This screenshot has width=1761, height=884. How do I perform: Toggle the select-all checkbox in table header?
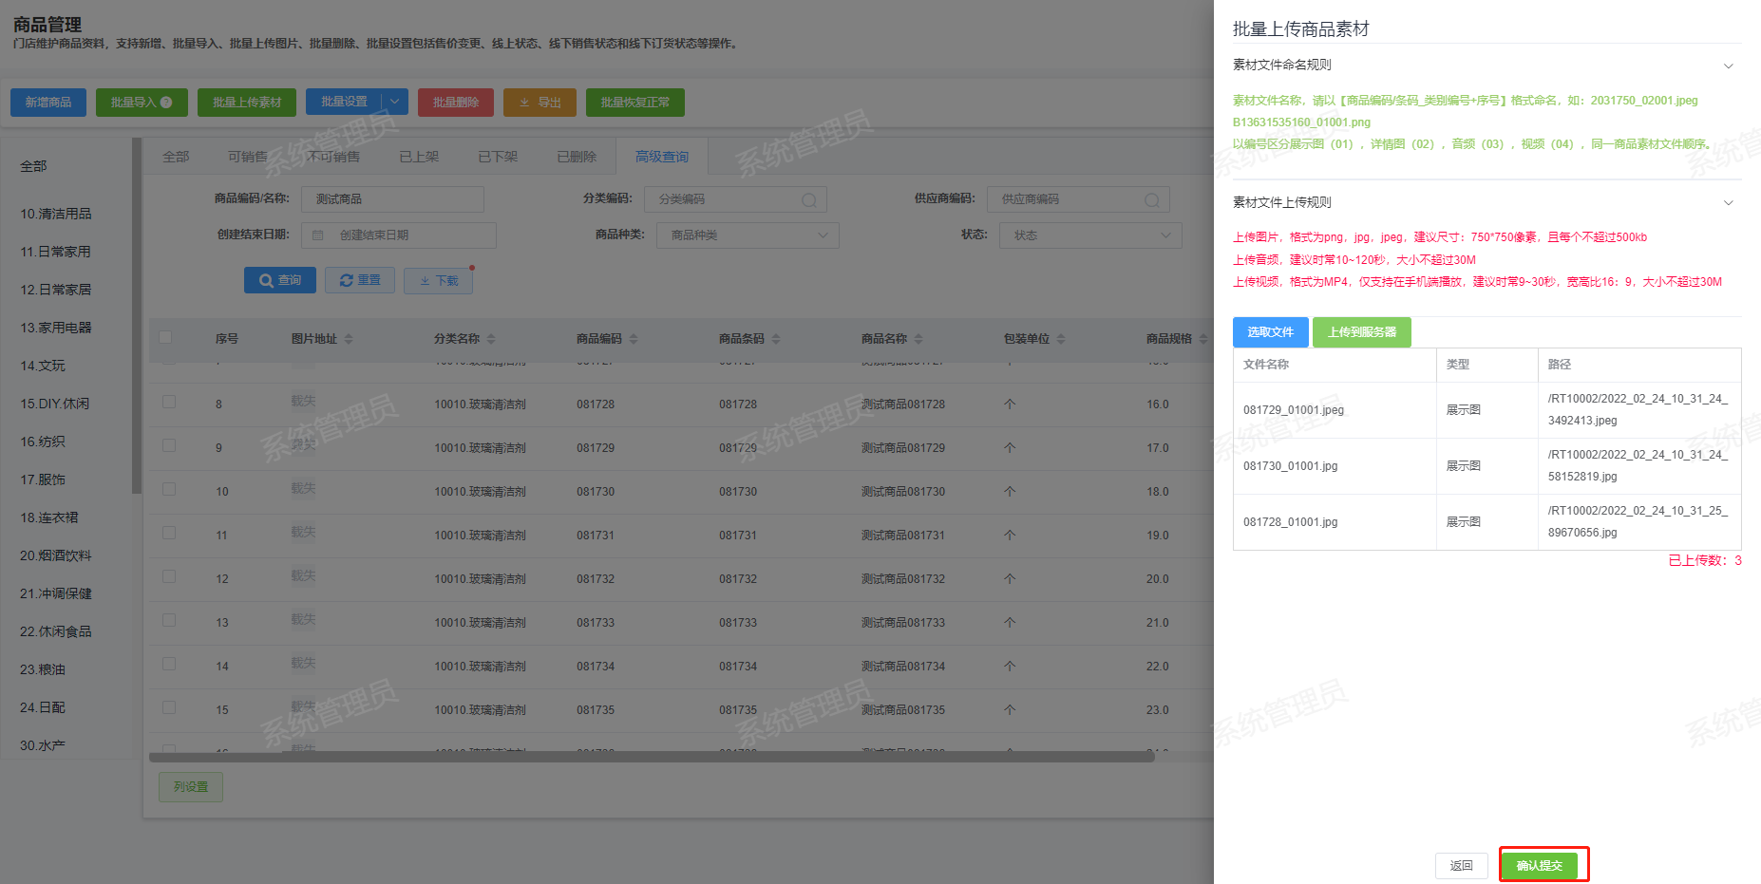166,337
